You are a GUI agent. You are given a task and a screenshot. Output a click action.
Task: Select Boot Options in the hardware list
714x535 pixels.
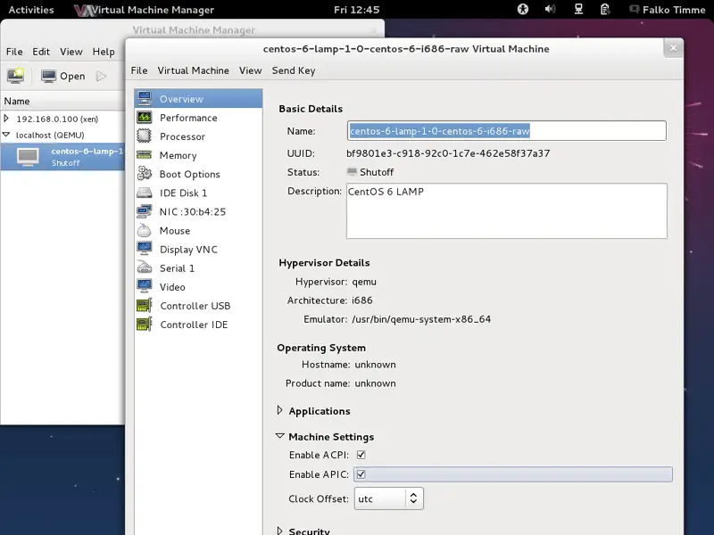(198, 174)
